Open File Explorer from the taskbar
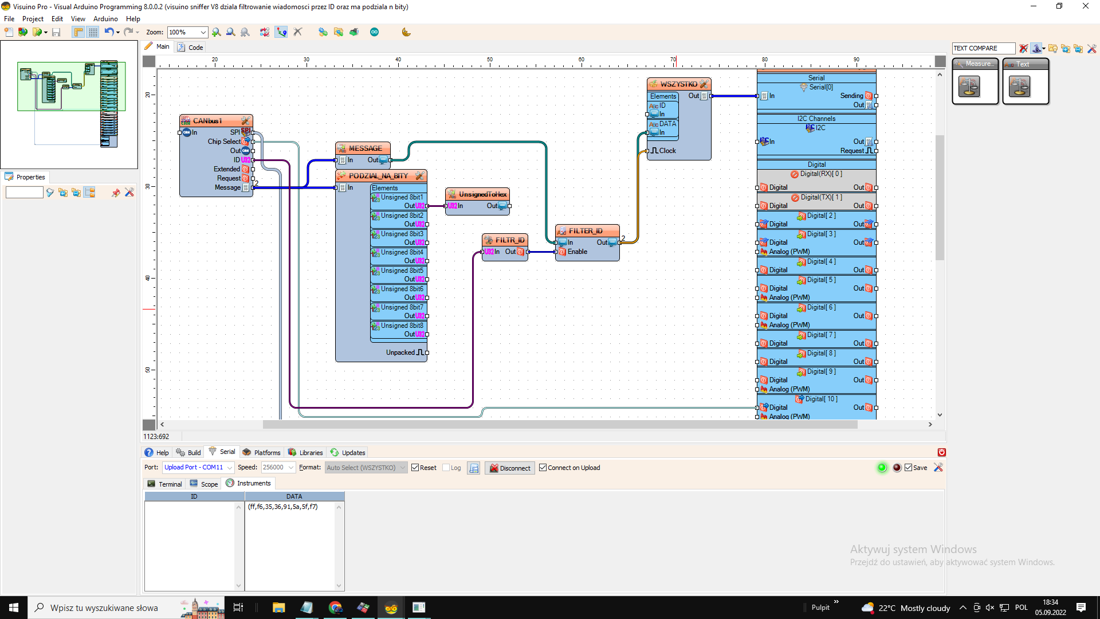Screen dimensions: 1100x619 coord(279,608)
